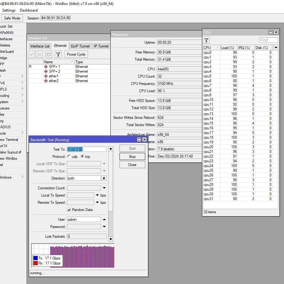
Task: Toggle the Random Data checkbox
Action: tap(69, 210)
